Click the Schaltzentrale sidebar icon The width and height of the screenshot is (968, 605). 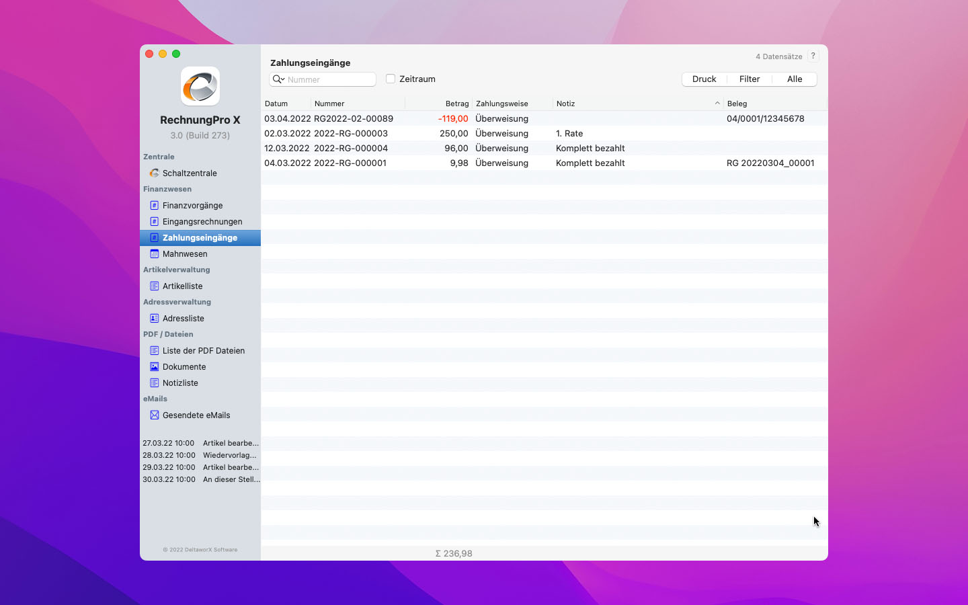pyautogui.click(x=154, y=173)
